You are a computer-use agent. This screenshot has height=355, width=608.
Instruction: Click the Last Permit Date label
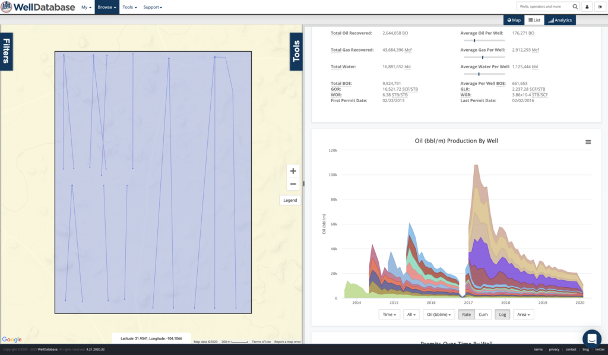478,101
